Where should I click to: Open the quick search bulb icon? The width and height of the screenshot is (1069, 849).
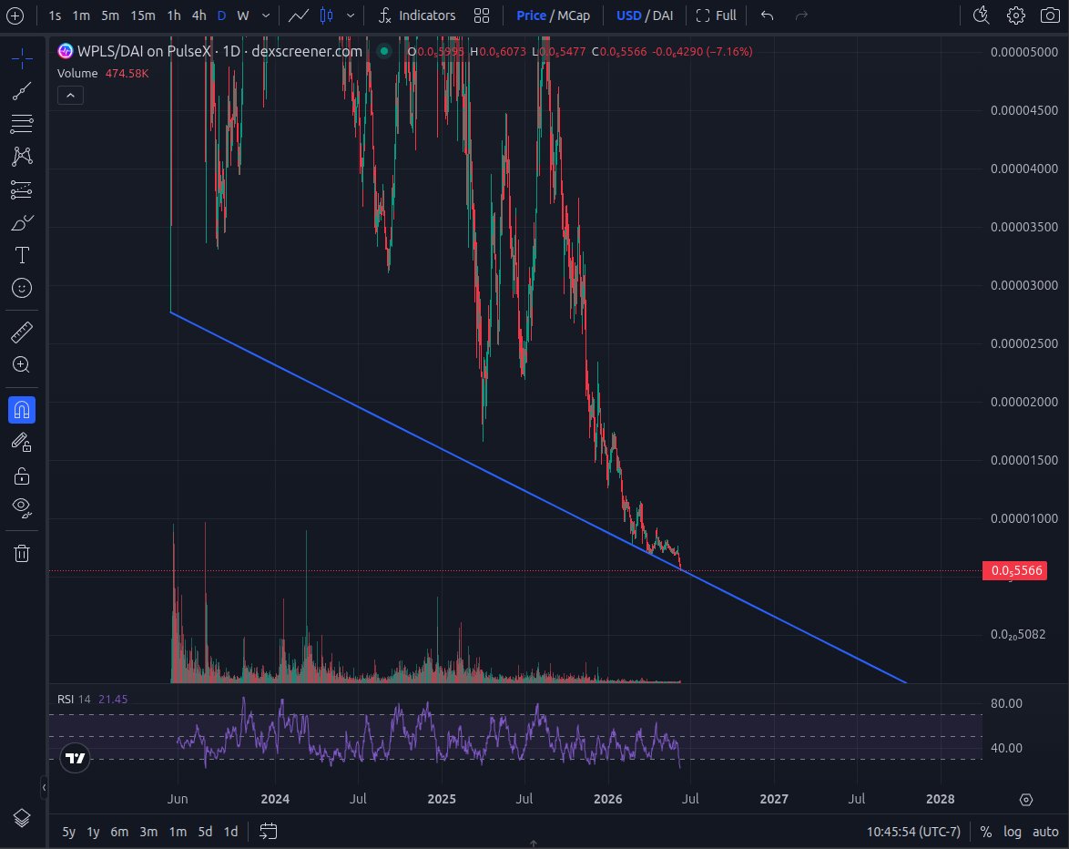click(981, 15)
